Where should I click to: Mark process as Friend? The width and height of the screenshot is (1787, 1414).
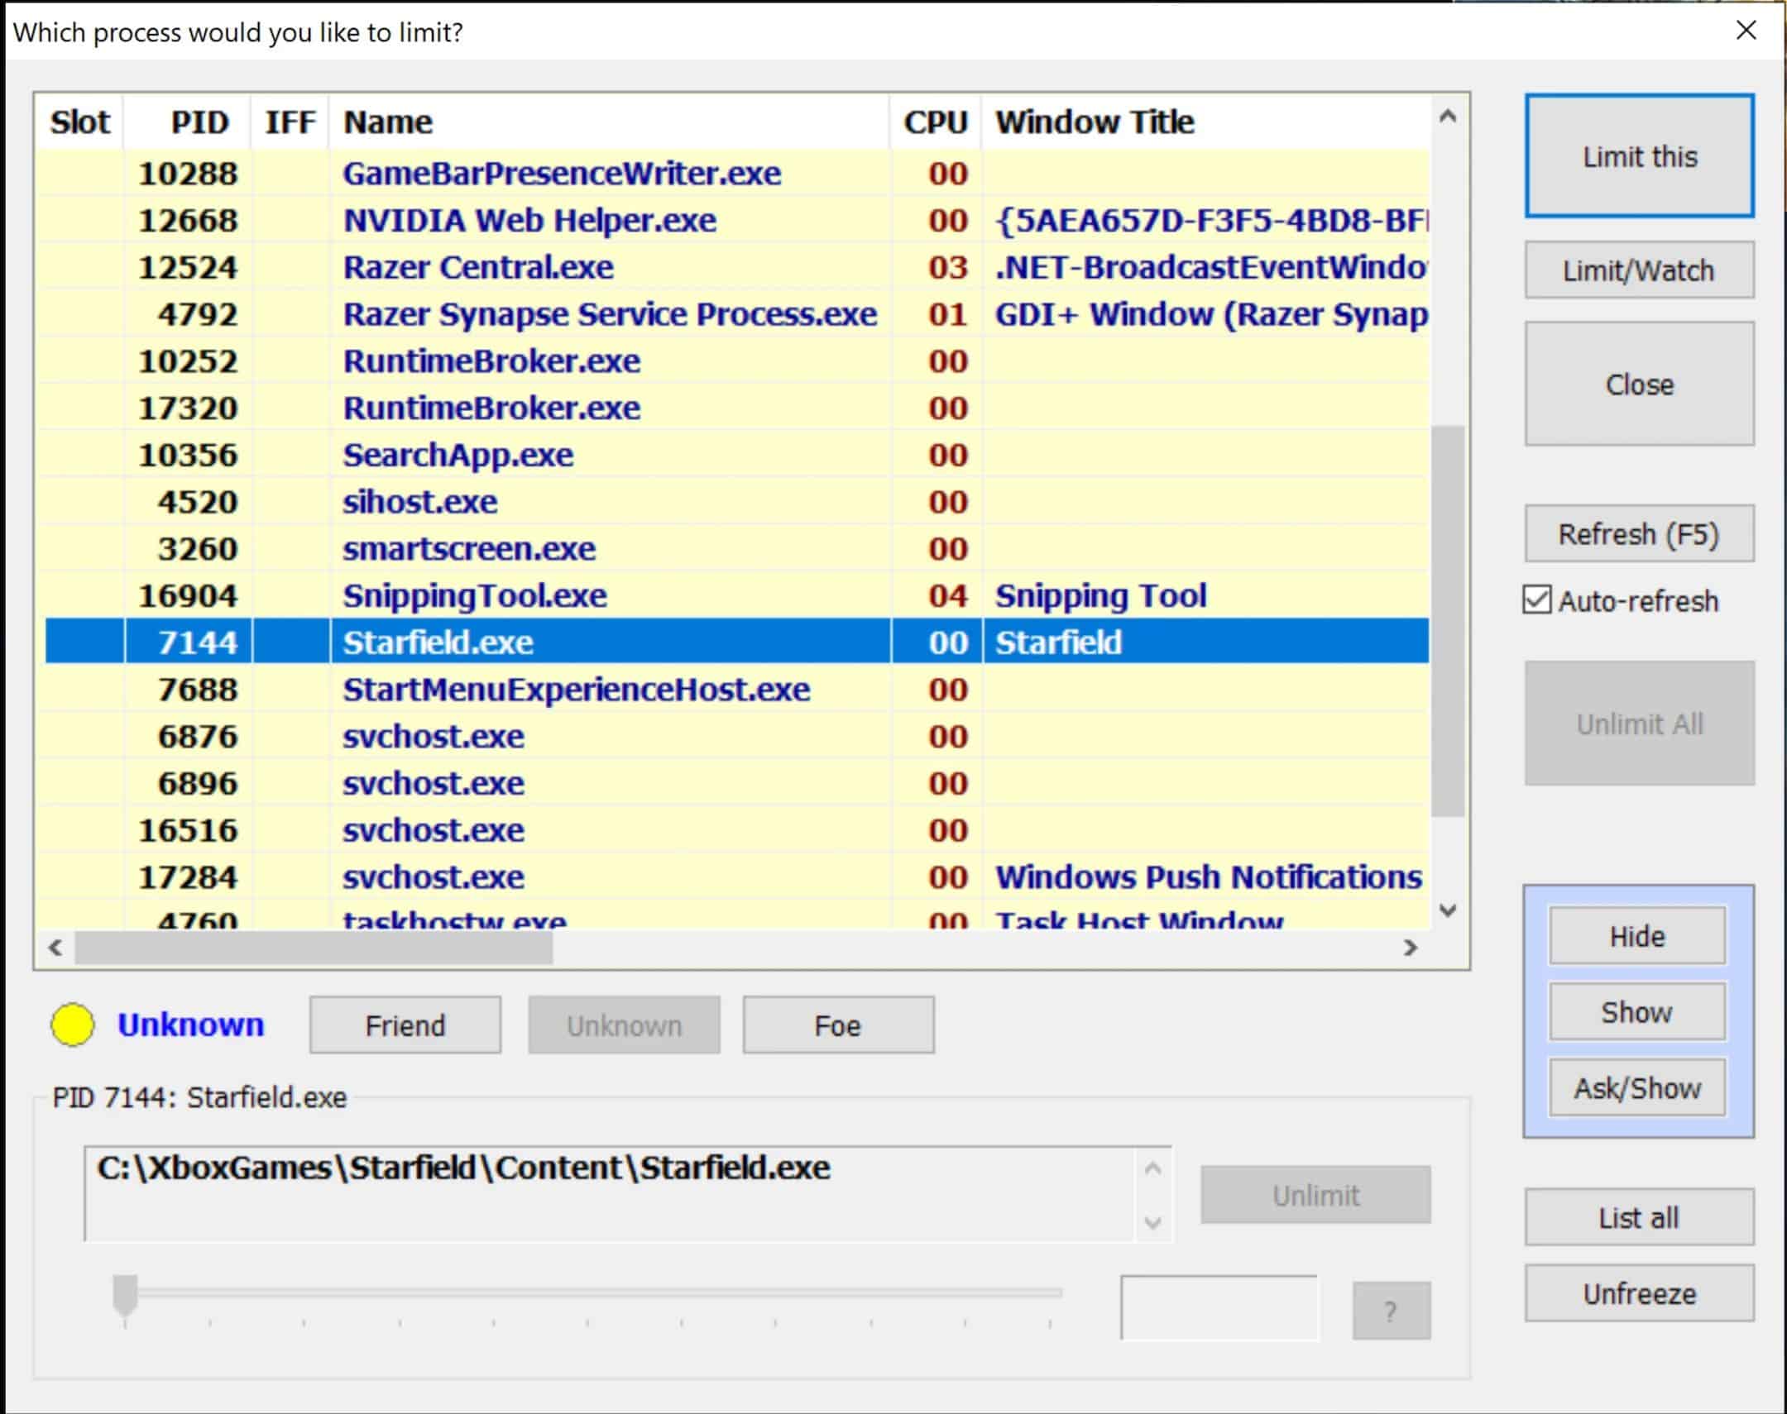coord(405,1025)
